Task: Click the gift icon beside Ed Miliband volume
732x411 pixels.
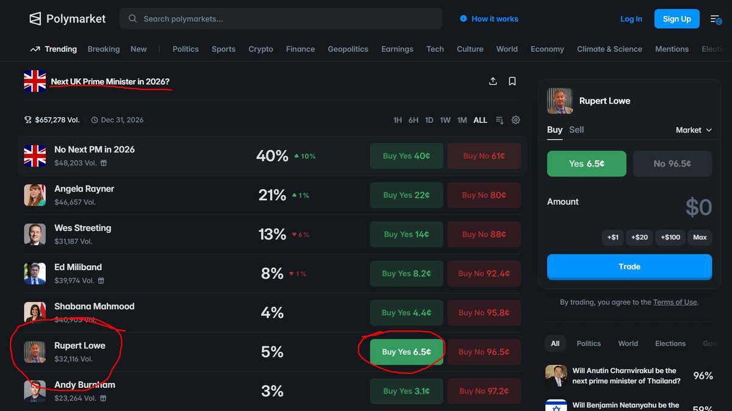Action: tap(101, 281)
